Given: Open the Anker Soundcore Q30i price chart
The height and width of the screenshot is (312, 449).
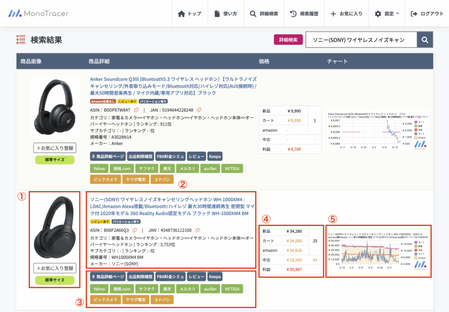Looking at the screenshot, I should [378, 130].
